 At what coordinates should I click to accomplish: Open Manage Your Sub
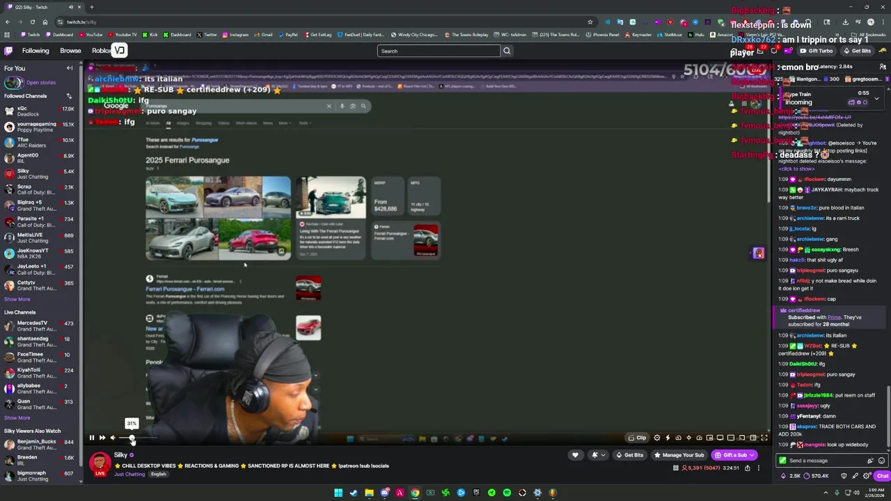(x=679, y=455)
